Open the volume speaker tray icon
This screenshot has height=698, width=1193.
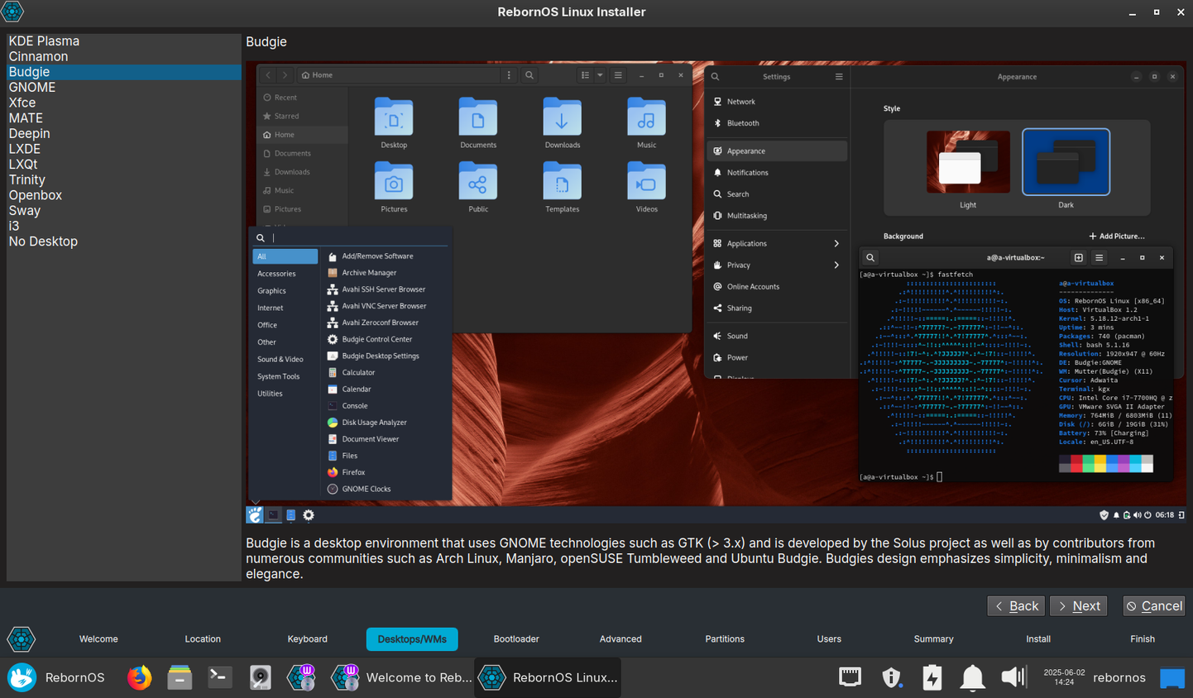click(1013, 677)
